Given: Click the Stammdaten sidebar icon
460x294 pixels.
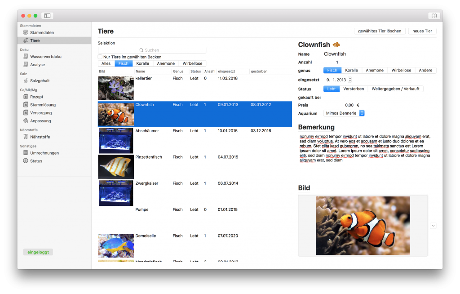Looking at the screenshot, I should [x=26, y=32].
